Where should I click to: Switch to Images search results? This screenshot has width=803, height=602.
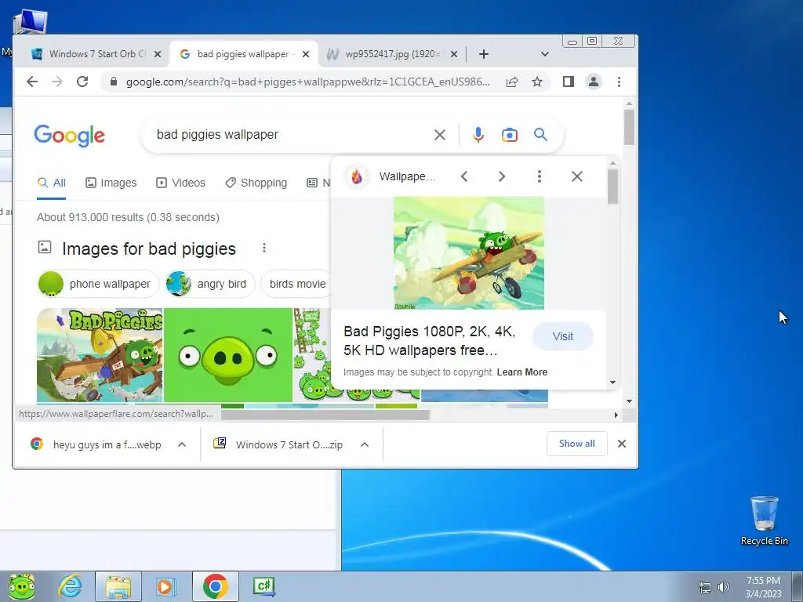[x=111, y=183]
